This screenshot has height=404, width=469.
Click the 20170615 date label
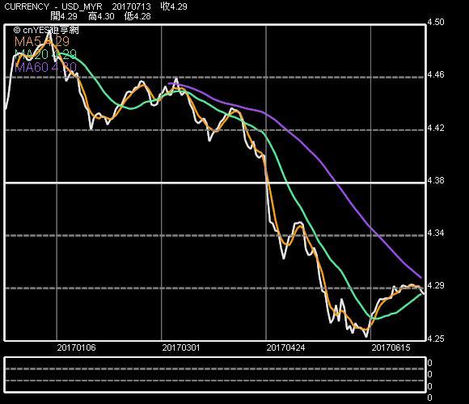pyautogui.click(x=391, y=347)
